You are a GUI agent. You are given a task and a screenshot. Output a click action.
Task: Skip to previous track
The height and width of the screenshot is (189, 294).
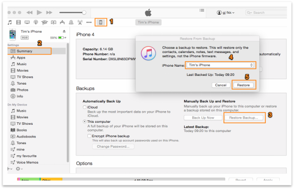tap(29, 13)
